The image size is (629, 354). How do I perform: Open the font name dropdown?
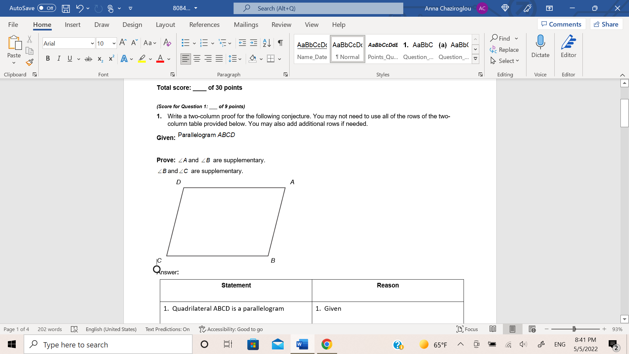[x=92, y=43]
